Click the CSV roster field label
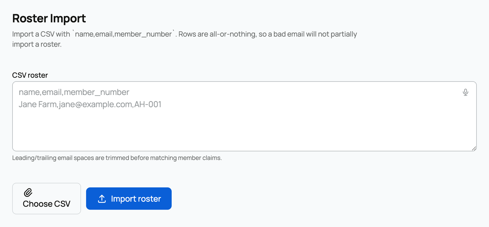 (x=30, y=75)
